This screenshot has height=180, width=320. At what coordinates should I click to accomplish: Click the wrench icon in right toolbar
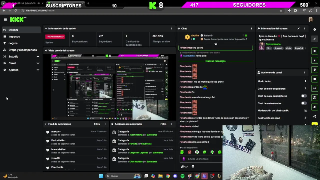pos(314,107)
